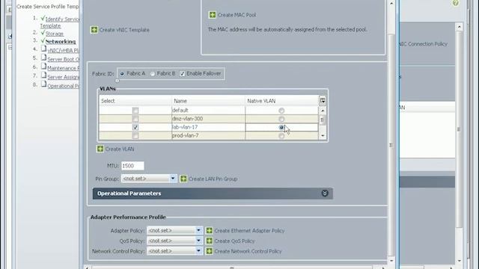The image size is (479, 269).
Task: Click the page icon beside Operational Policies step
Action: point(43,84)
